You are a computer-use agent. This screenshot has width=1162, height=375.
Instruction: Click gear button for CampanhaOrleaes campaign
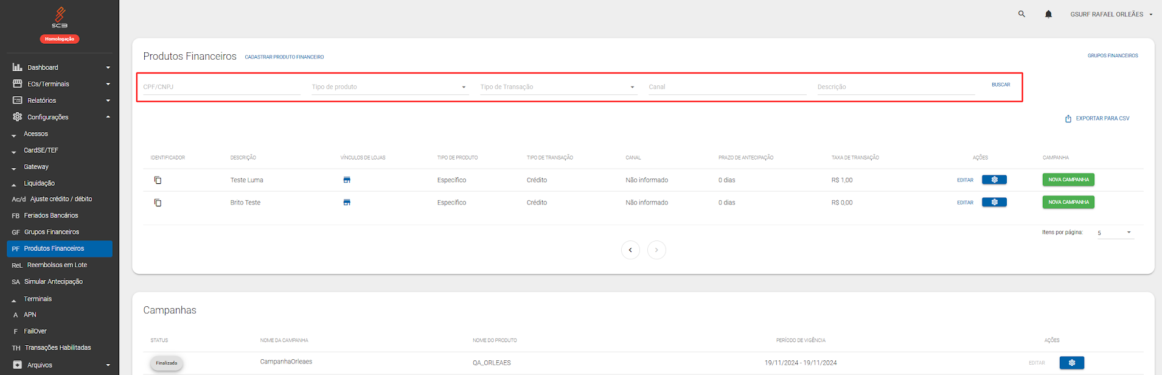[1071, 363]
